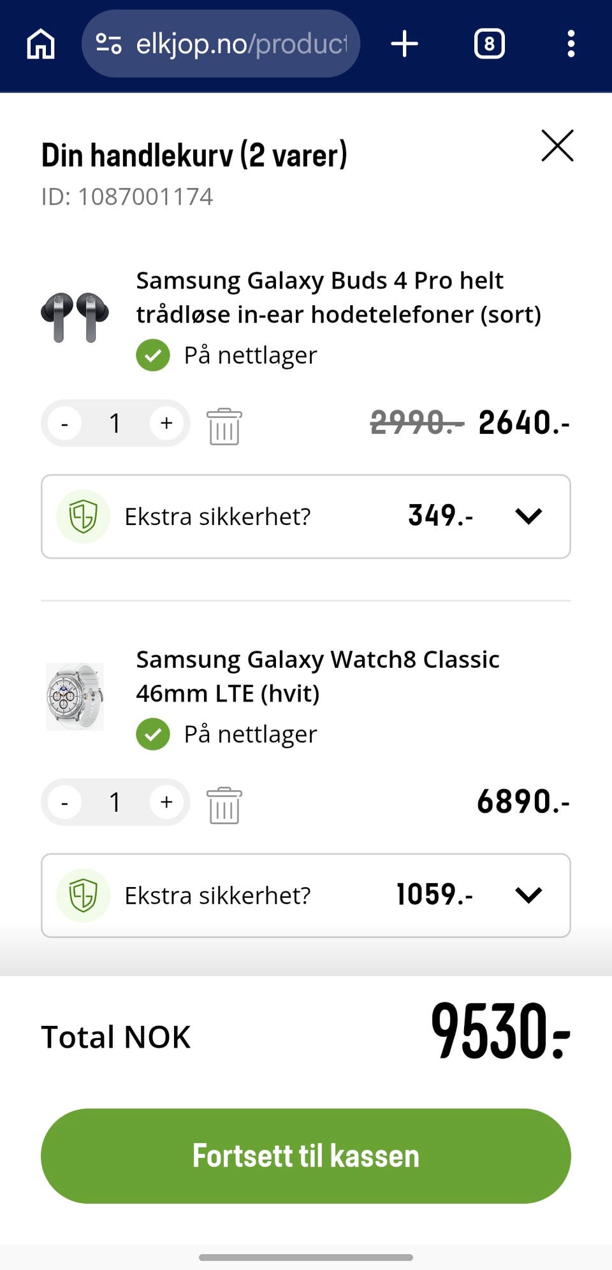The height and width of the screenshot is (1270, 612).
Task: Open the tab switcher showing 8 tabs
Action: point(489,44)
